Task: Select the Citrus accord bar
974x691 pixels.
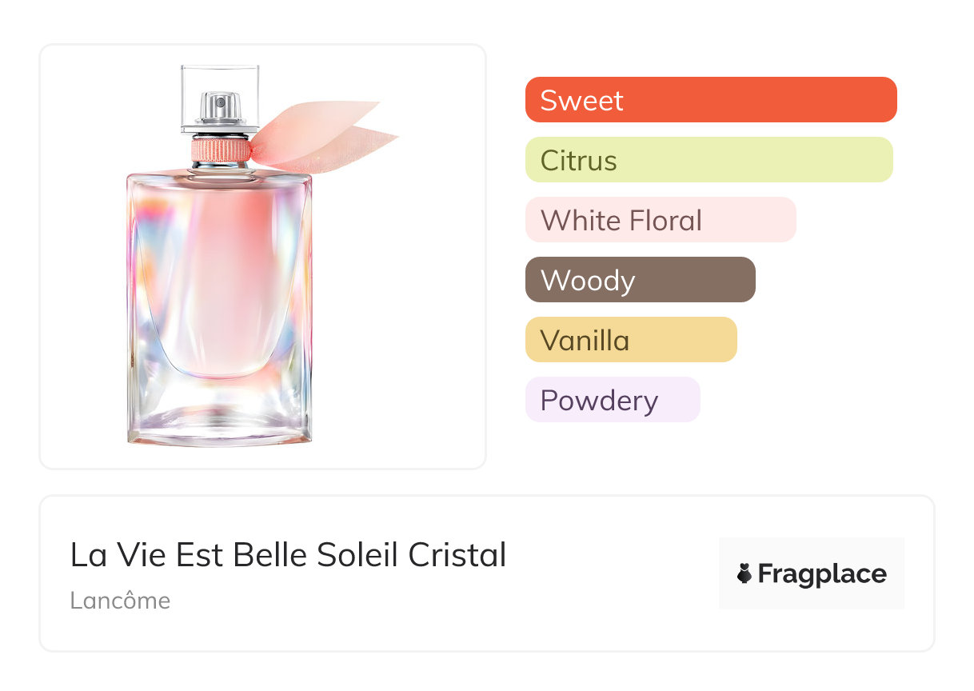Action: (709, 160)
